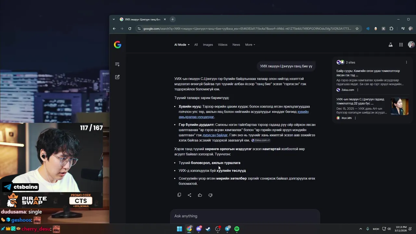Give a thumbs up on the response
416x234 pixels.
200,195
